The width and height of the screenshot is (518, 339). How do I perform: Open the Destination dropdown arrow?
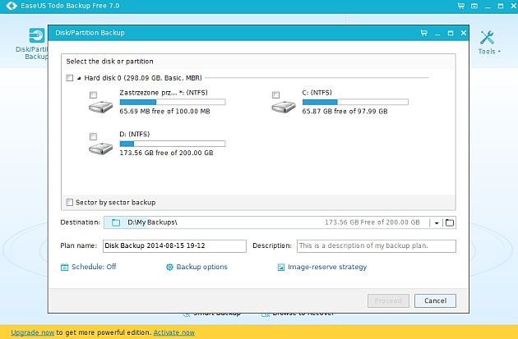pyautogui.click(x=437, y=223)
